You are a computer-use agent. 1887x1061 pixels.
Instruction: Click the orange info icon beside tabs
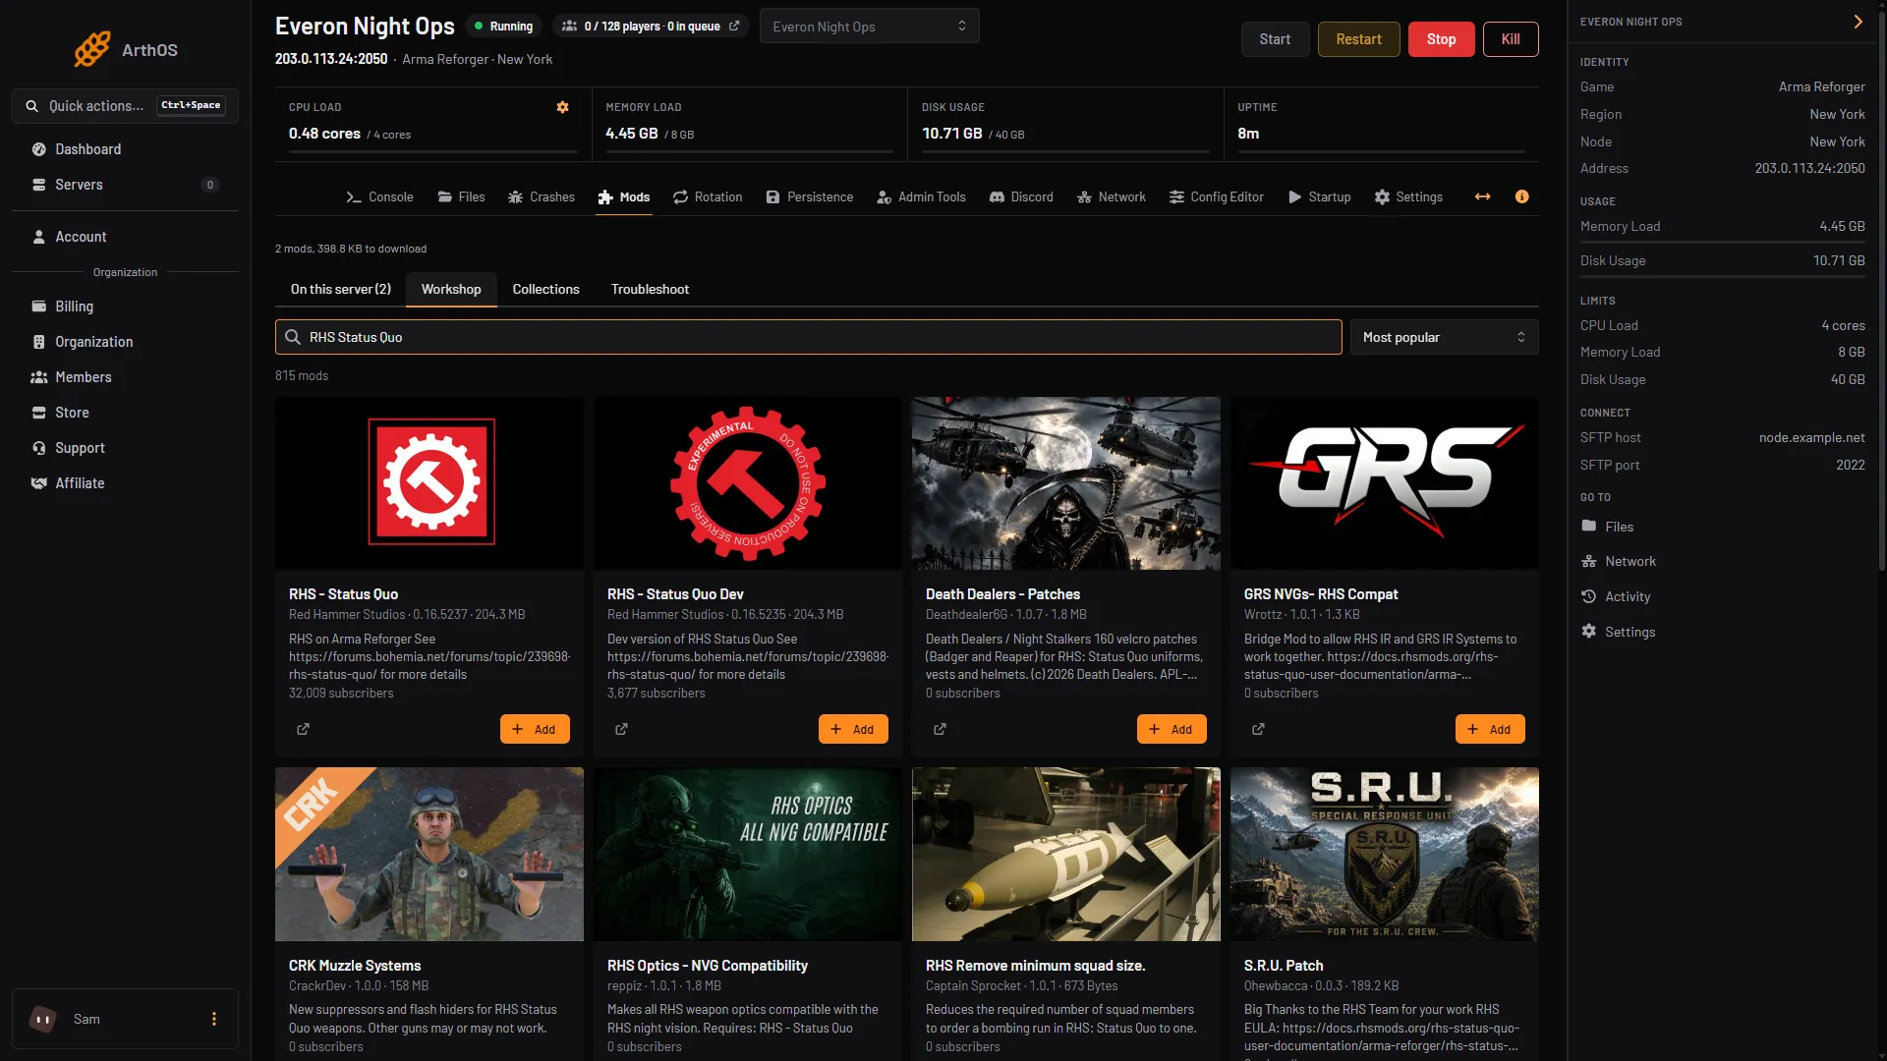click(x=1521, y=196)
